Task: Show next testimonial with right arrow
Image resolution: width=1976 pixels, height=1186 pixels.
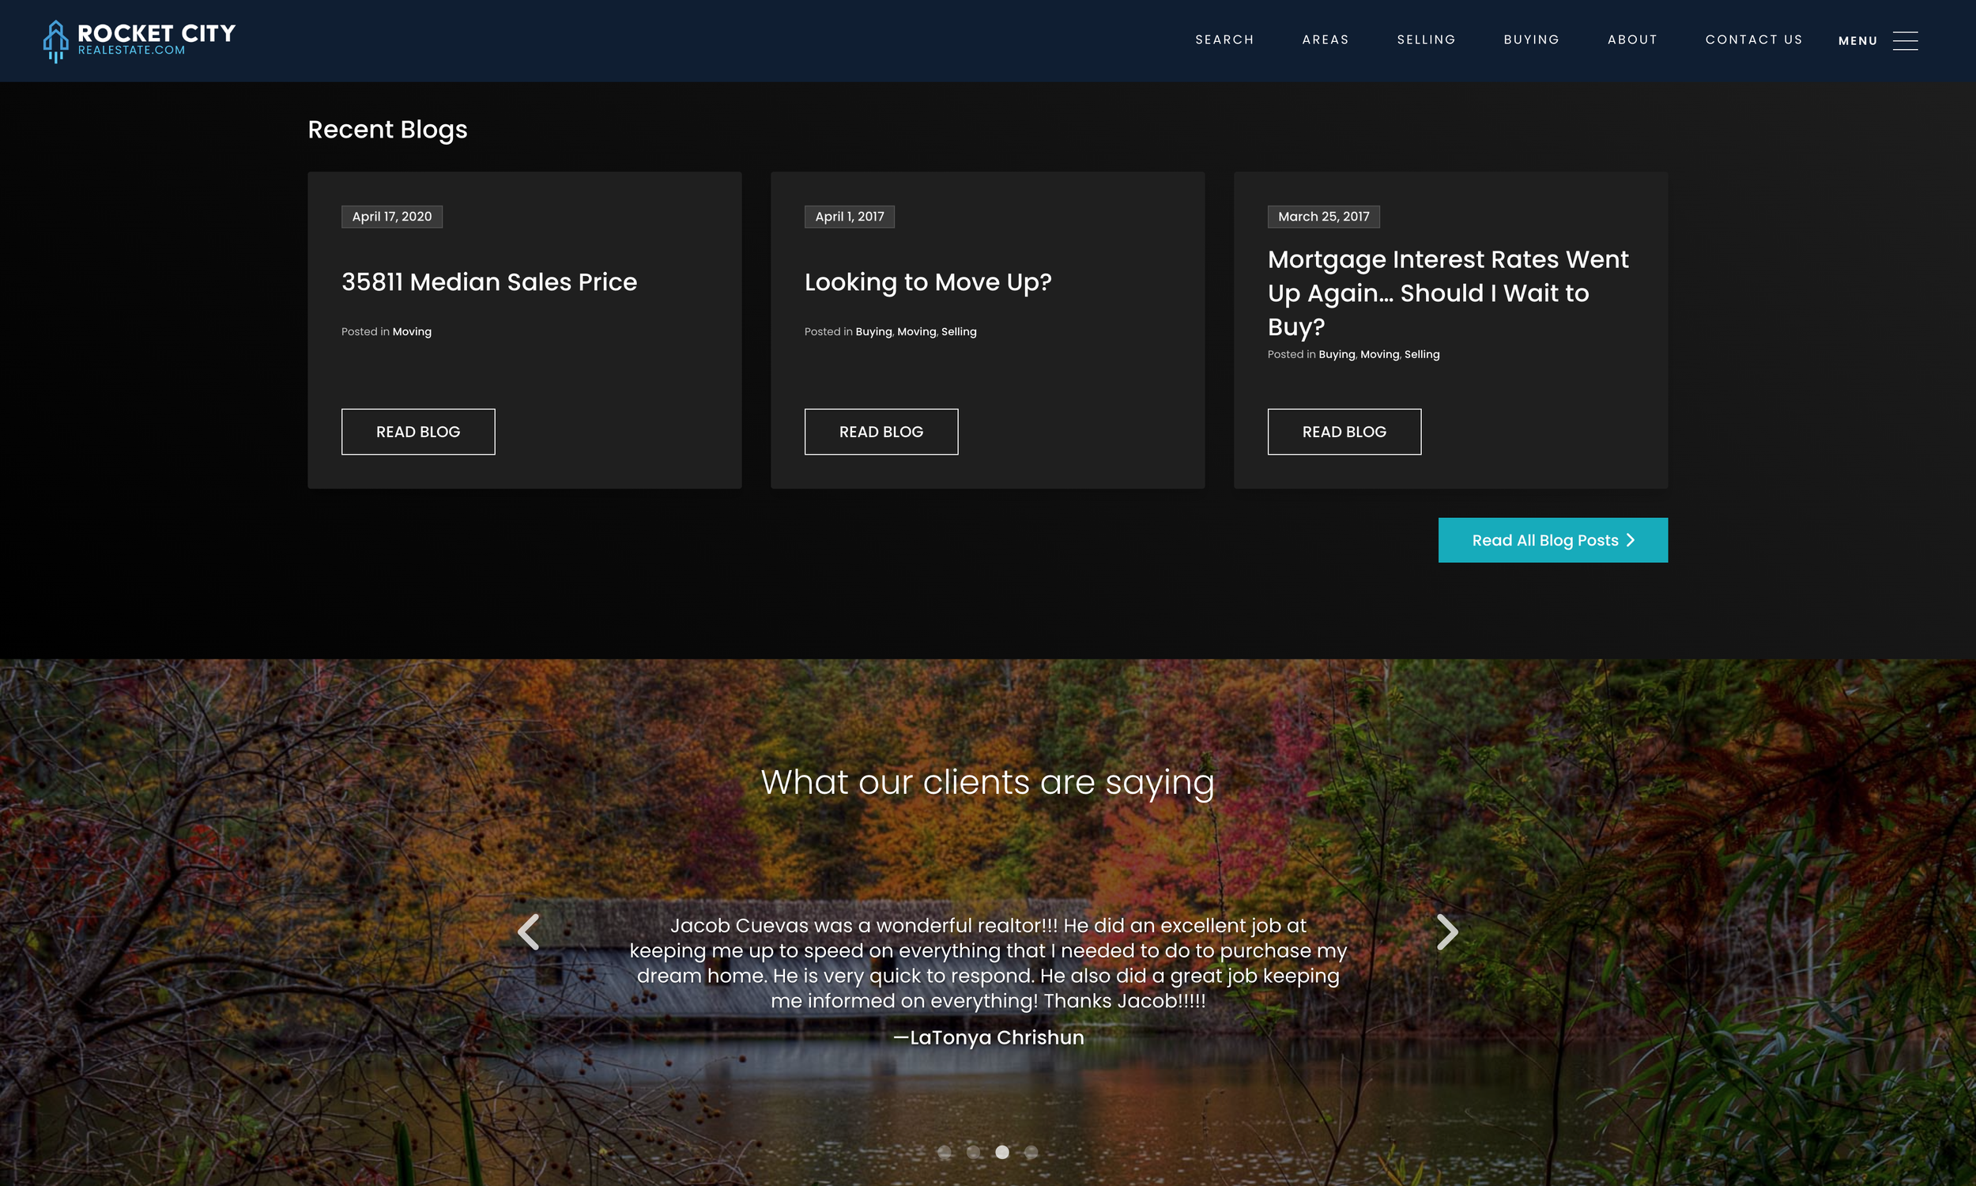Action: pyautogui.click(x=1447, y=932)
